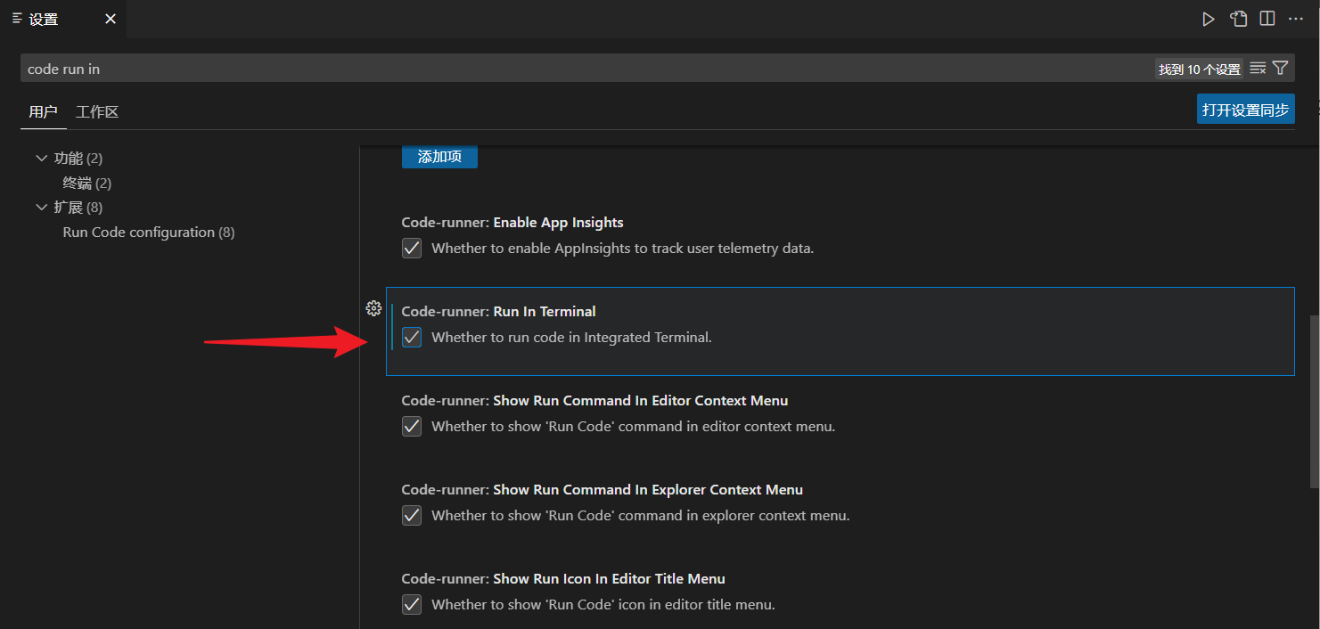Click the 找到 10 个设置 result count
1320x629 pixels.
pyautogui.click(x=1200, y=69)
